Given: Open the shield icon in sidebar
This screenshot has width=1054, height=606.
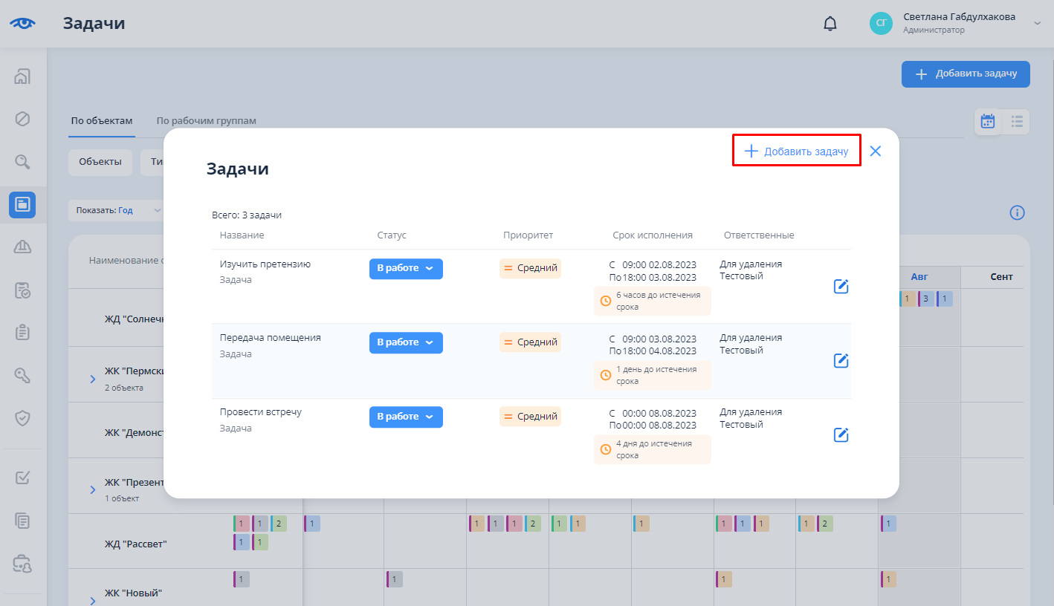Looking at the screenshot, I should 22,418.
